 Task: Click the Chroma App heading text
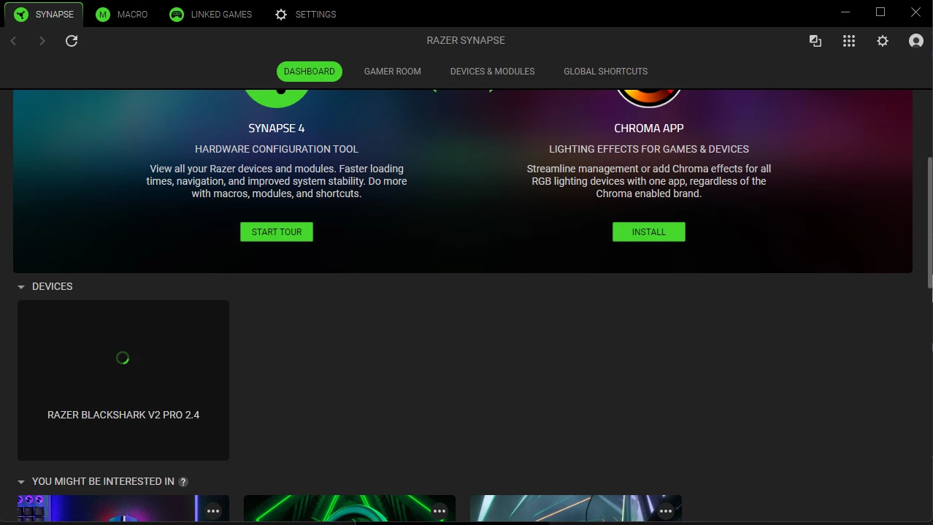click(x=649, y=129)
